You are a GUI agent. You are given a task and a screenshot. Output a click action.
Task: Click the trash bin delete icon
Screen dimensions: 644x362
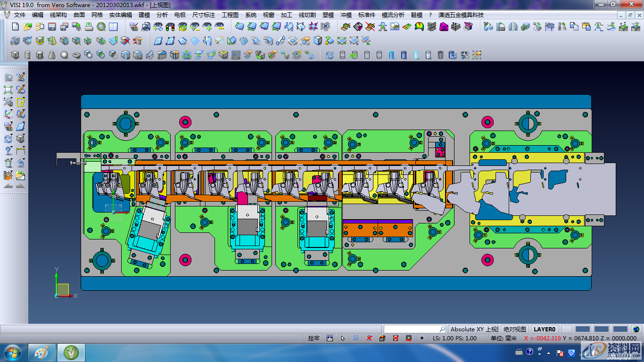click(8, 163)
